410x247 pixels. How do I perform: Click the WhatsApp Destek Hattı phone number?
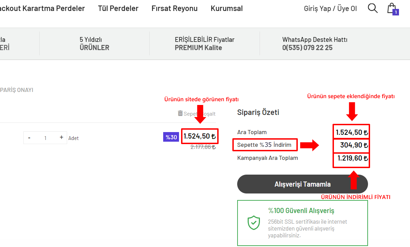point(307,48)
